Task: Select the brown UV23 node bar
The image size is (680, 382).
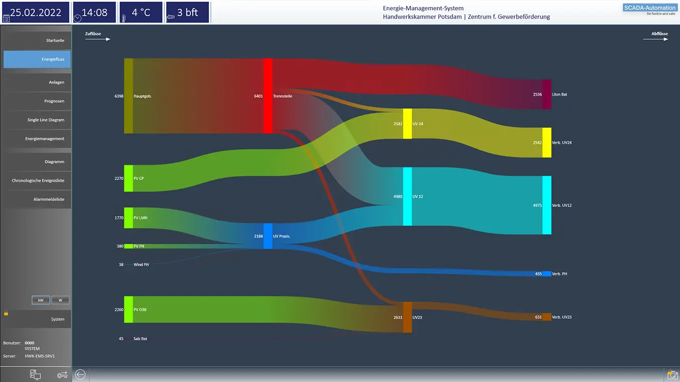Action: click(407, 317)
